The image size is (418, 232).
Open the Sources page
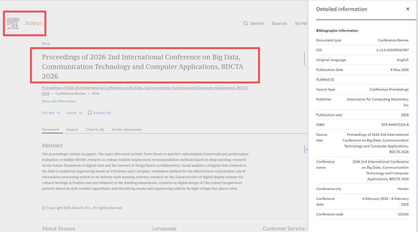(x=279, y=23)
